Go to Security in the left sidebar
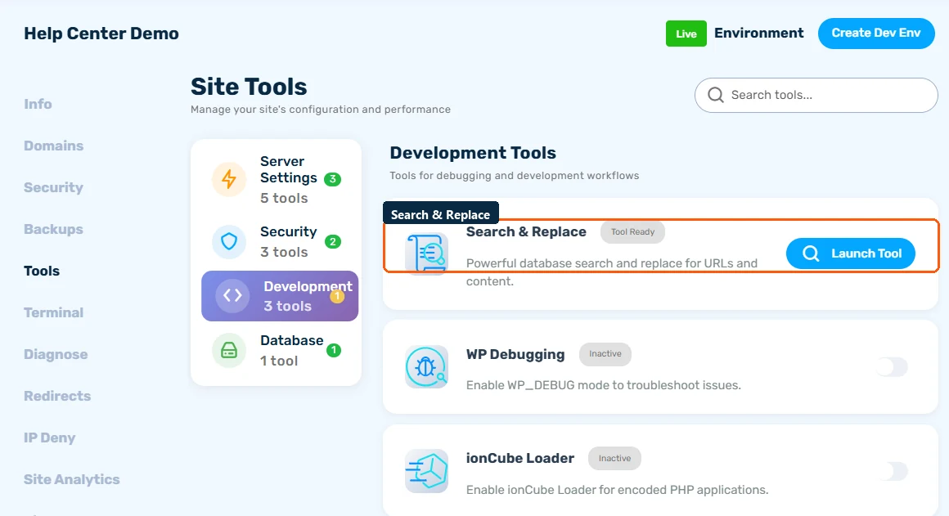 pyautogui.click(x=53, y=187)
